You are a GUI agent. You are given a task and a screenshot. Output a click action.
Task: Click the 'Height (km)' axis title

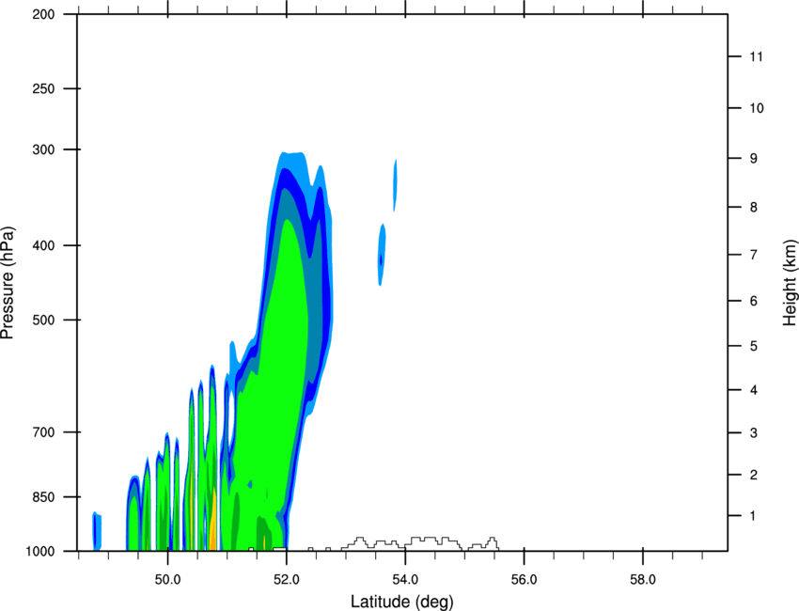pyautogui.click(x=790, y=282)
